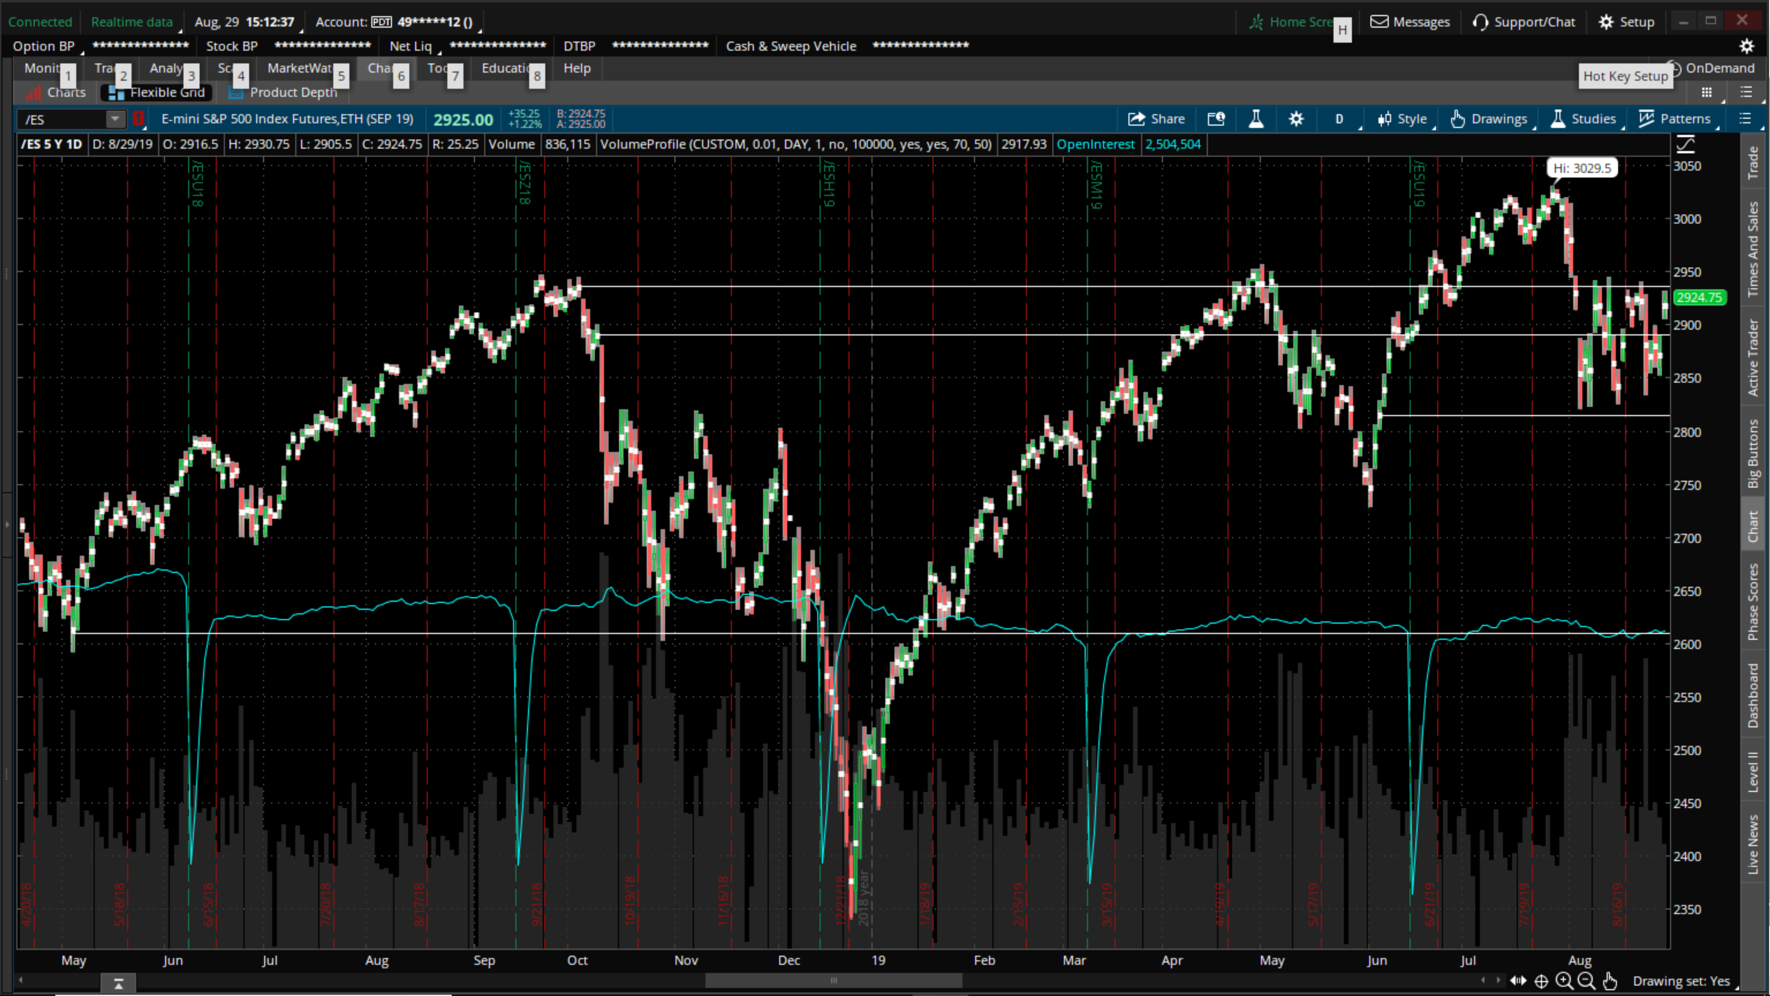Click collapse arrow icon at bottom left
The image size is (1770, 996).
pyautogui.click(x=118, y=984)
